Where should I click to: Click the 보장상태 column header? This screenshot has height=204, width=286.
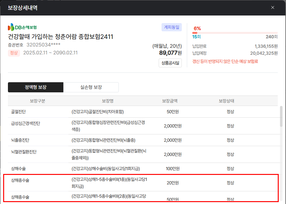point(226,101)
